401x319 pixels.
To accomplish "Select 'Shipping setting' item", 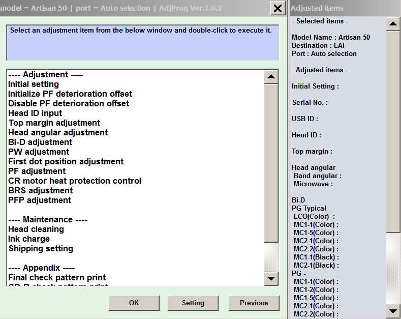I will click(41, 249).
